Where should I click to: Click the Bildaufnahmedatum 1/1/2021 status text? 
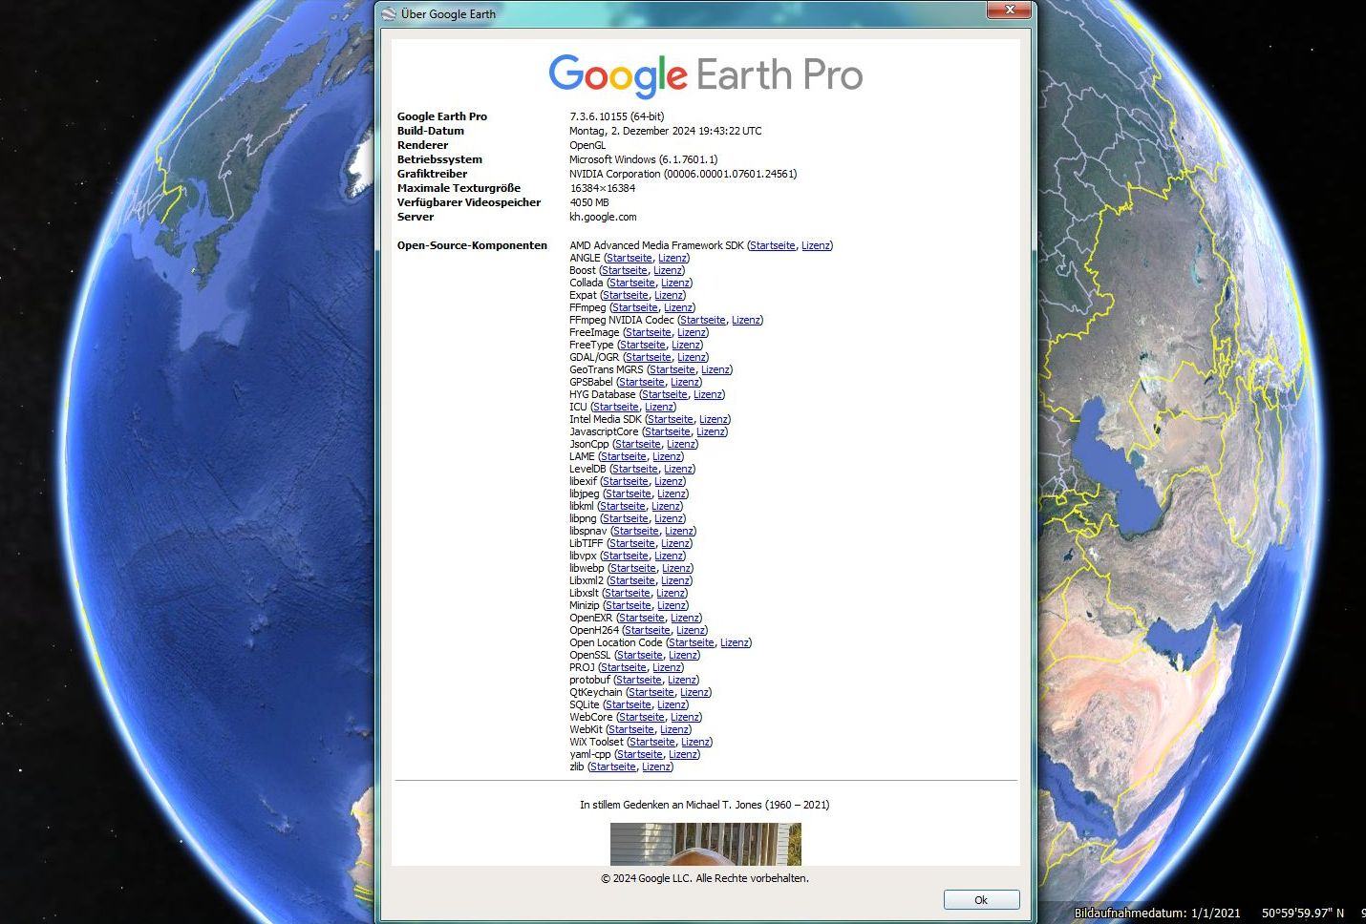tap(1158, 913)
